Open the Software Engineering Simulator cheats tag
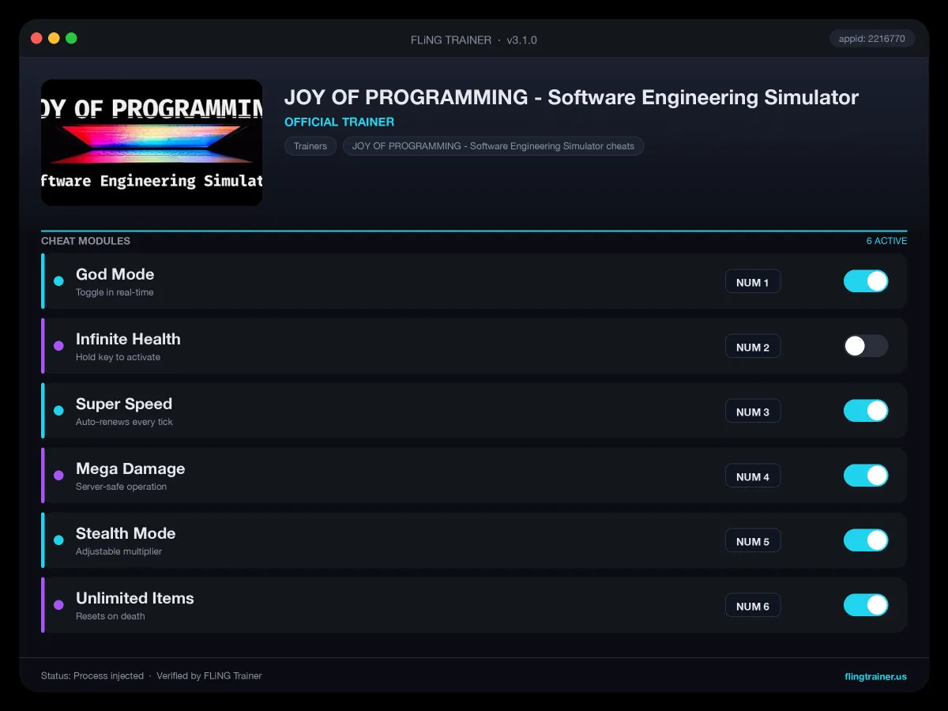Viewport: 948px width, 711px height. click(493, 146)
